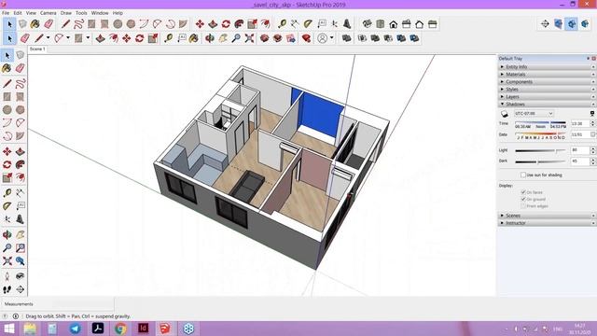The height and width of the screenshot is (336, 597).
Task: Select the Dimensions tool in top toolbar
Action: [x=295, y=24]
